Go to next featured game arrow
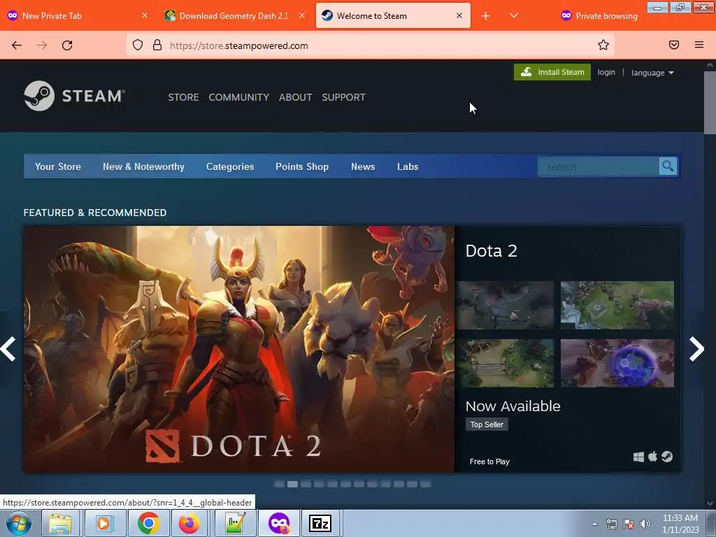716x537 pixels. [697, 349]
